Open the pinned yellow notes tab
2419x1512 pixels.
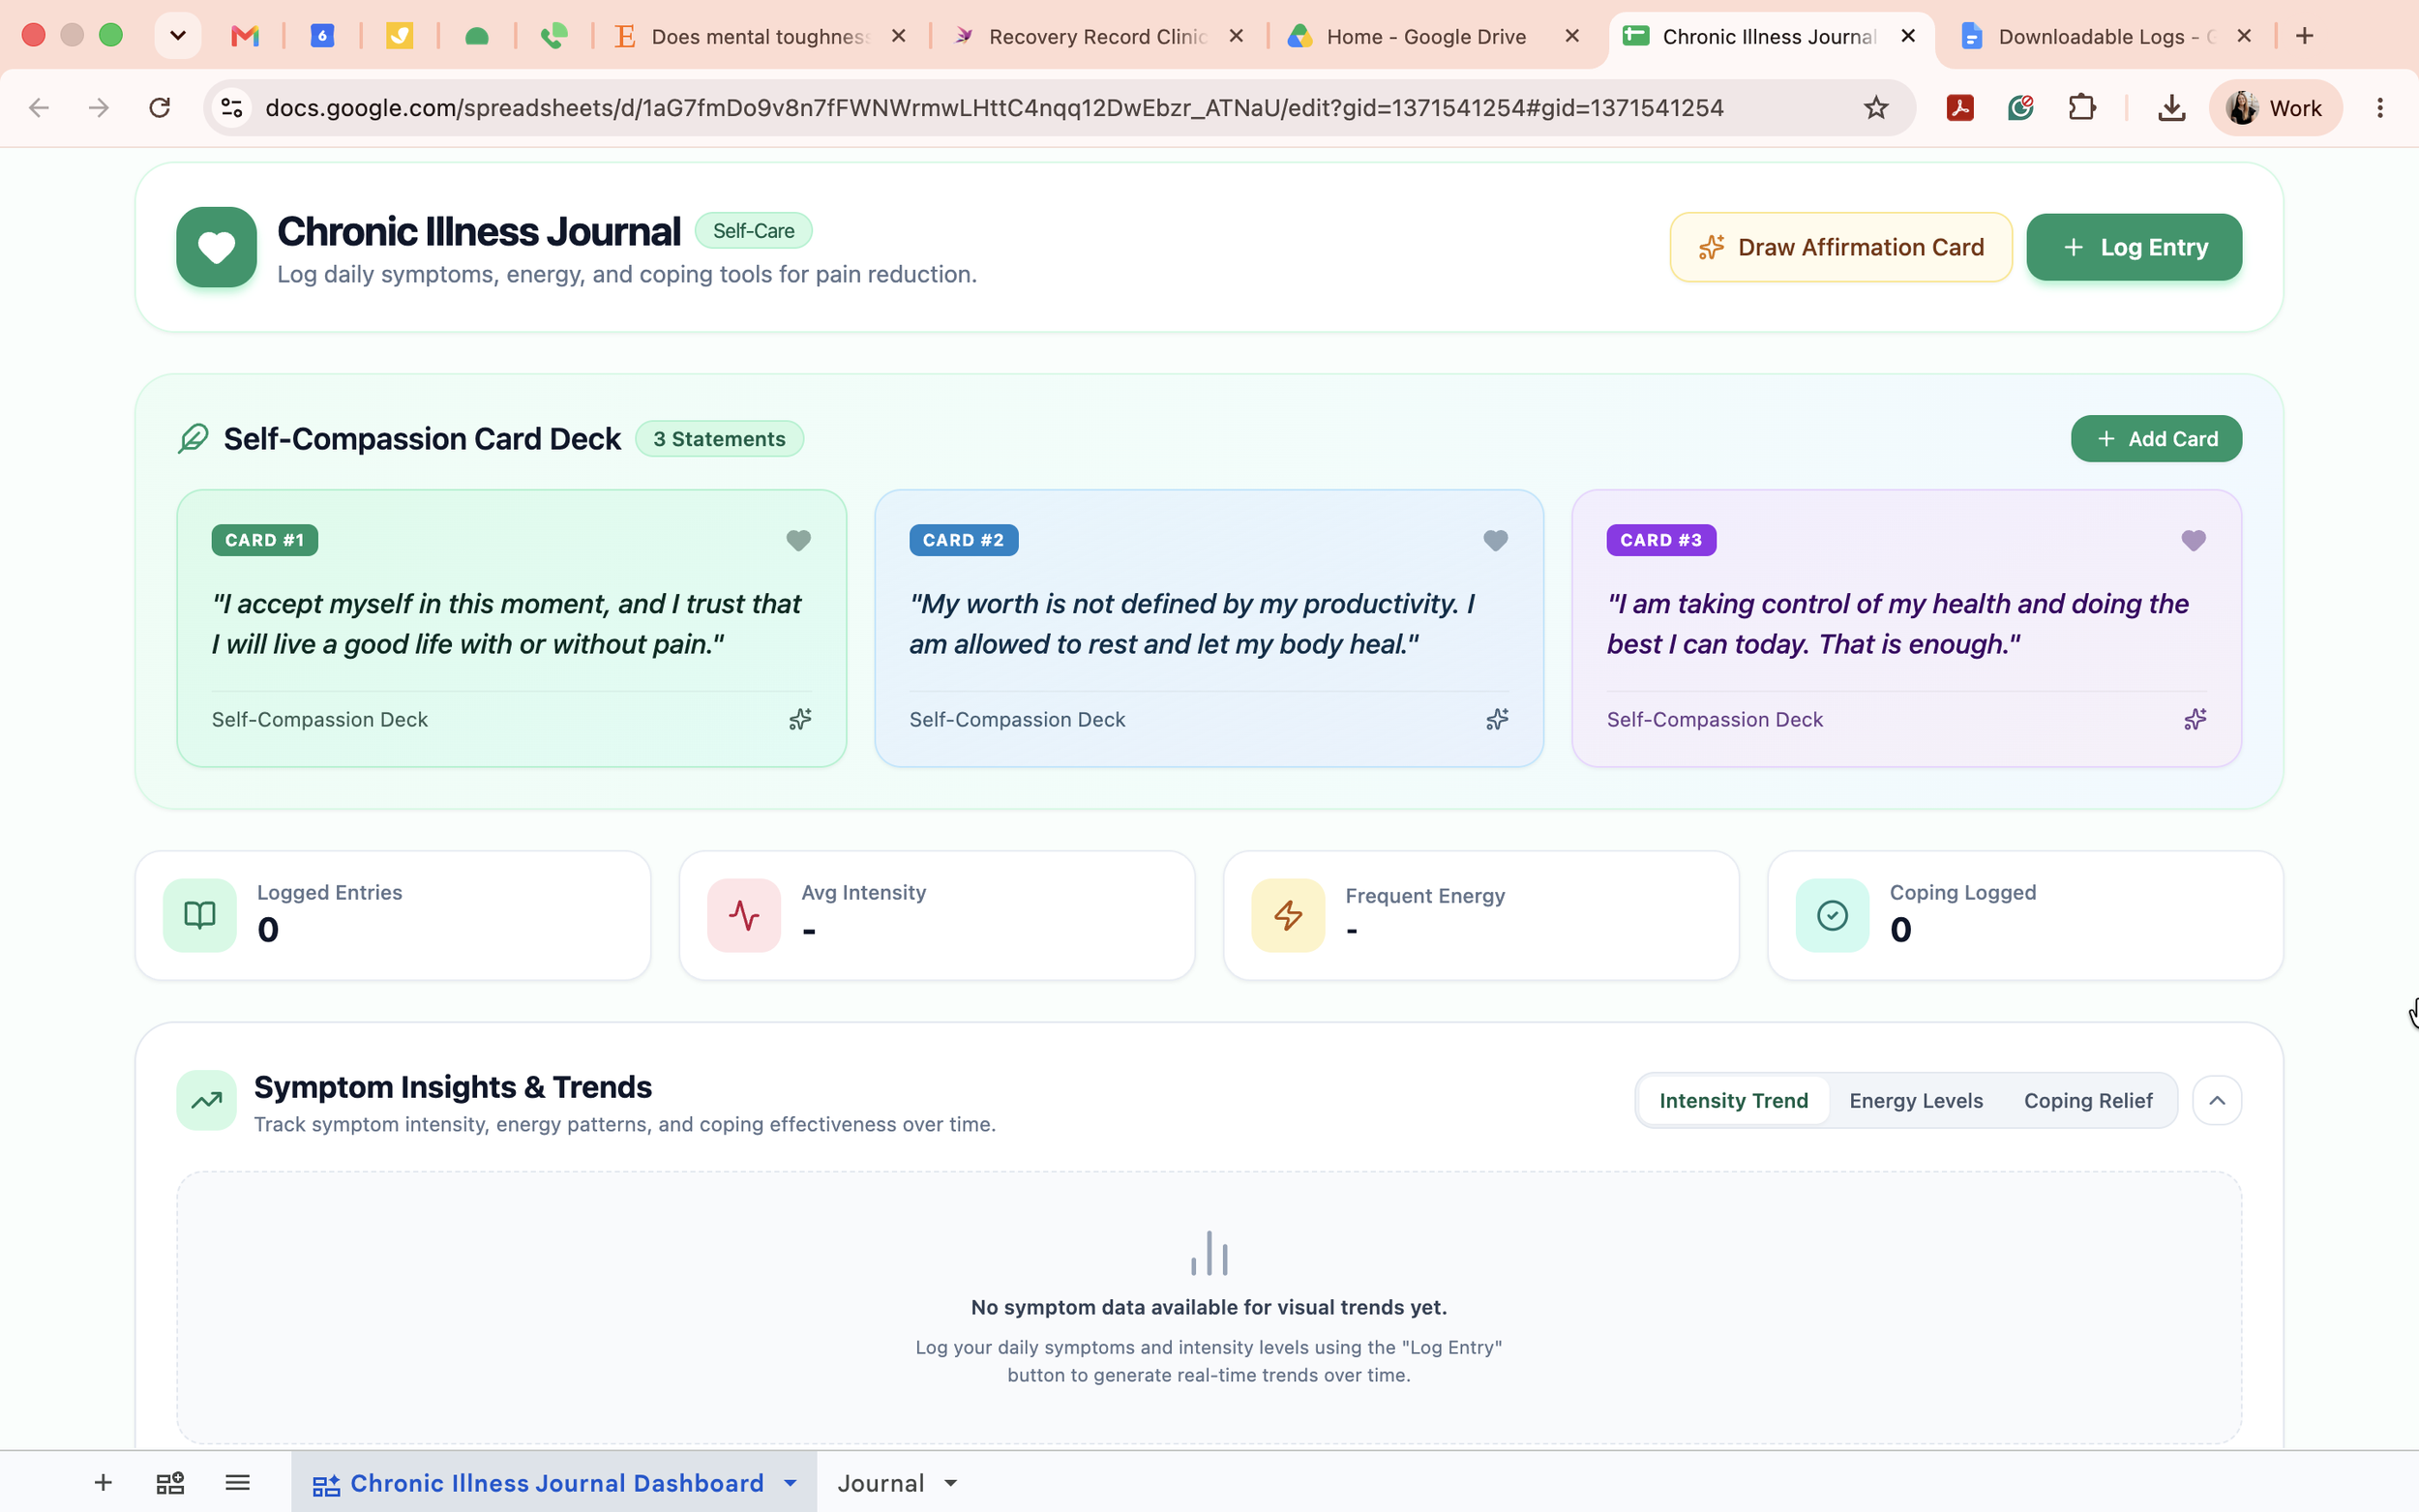point(399,36)
